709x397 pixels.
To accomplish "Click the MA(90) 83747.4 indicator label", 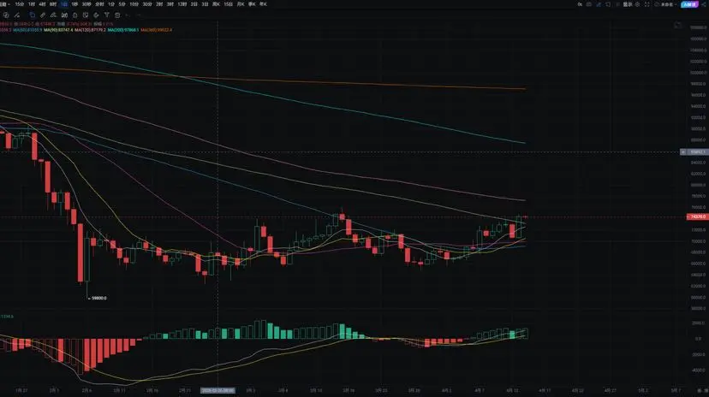I will [58, 30].
